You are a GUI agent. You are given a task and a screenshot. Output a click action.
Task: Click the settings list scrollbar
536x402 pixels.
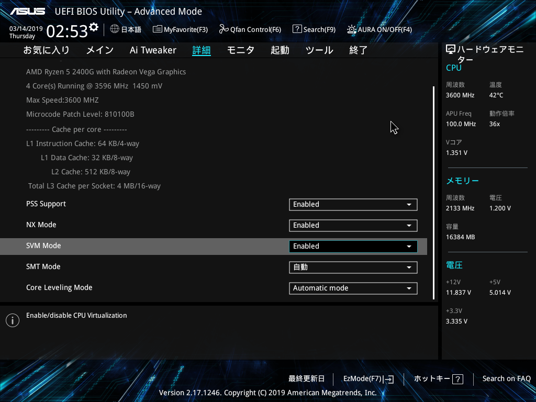tap(434, 193)
